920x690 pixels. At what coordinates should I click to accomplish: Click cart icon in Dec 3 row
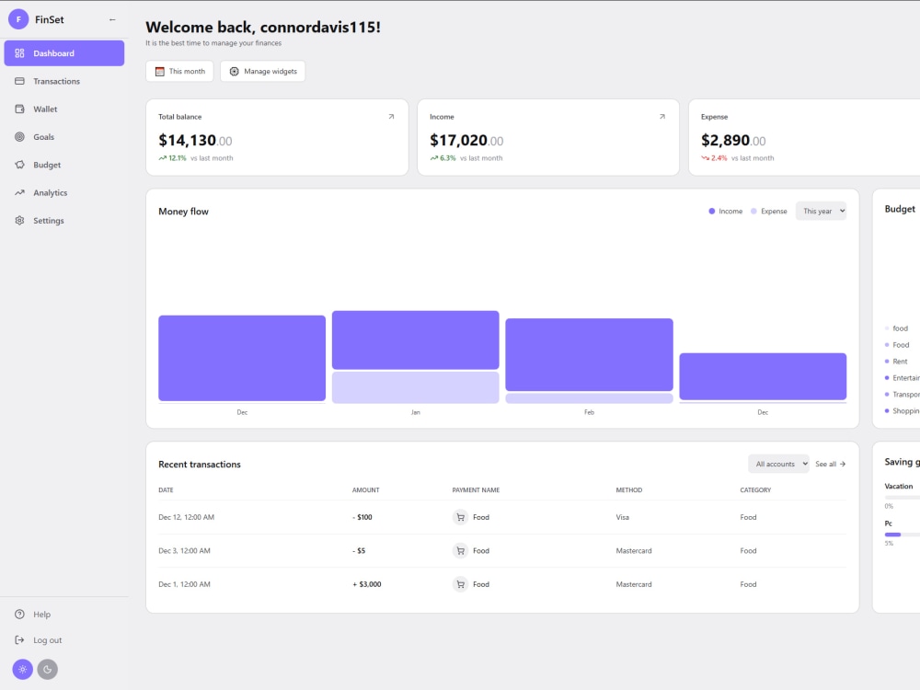[461, 551]
